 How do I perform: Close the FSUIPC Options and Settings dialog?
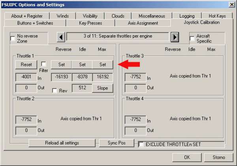[x=232, y=4]
